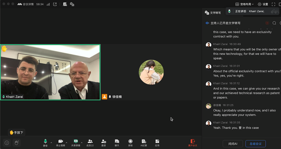Lower raised hand via 手放下

pos(17,132)
